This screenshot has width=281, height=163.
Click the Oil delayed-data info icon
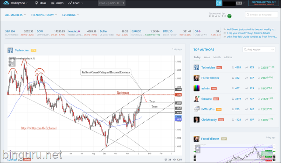200,31
